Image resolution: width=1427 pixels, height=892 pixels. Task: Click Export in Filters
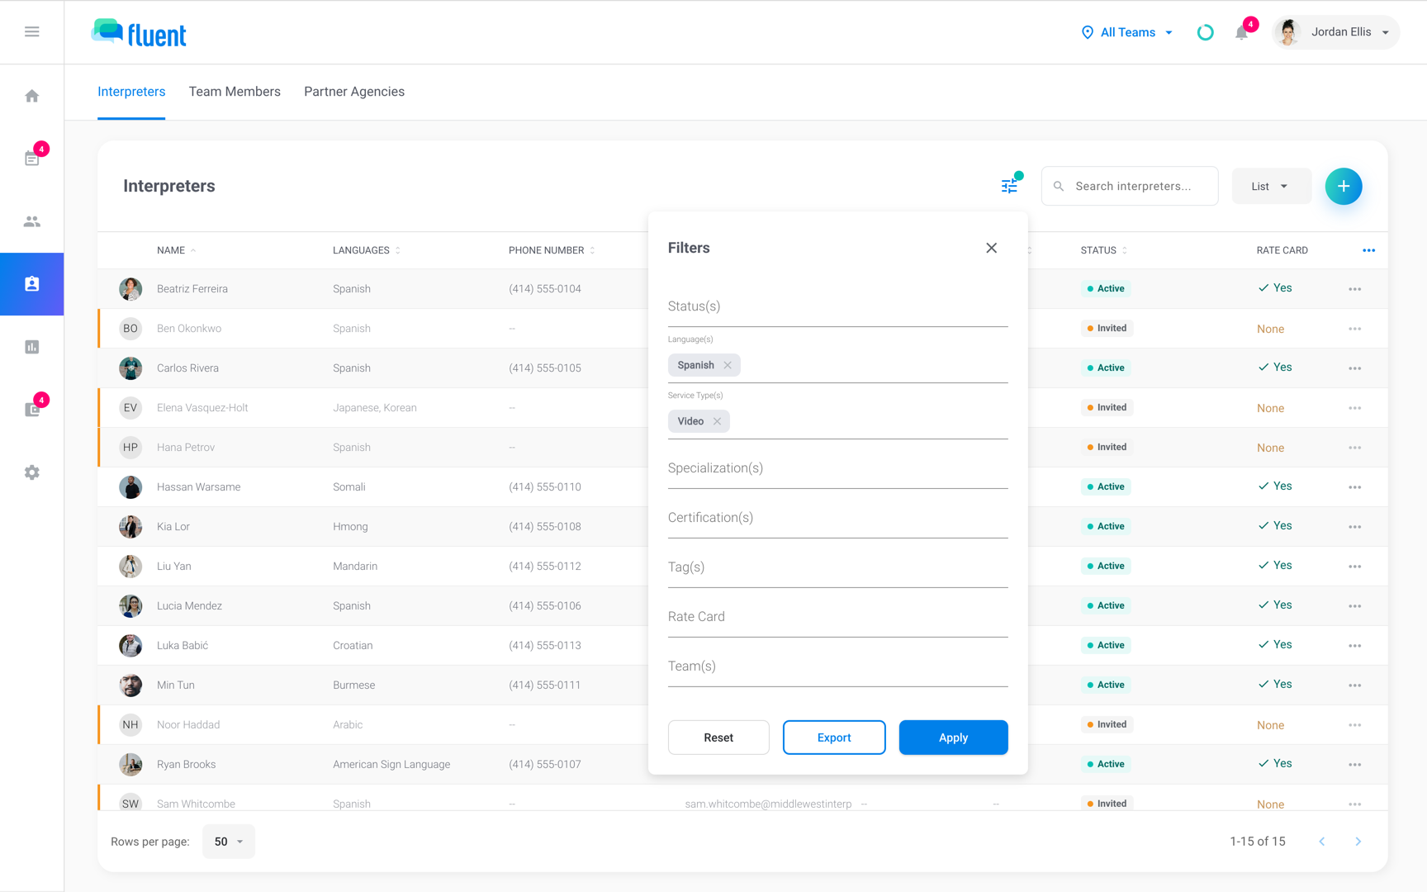833,737
